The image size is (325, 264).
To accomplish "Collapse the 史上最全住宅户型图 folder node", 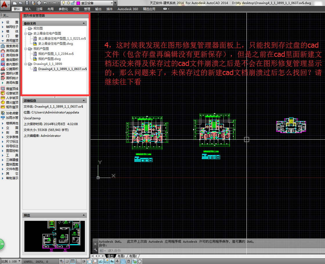I will [x=26, y=33].
